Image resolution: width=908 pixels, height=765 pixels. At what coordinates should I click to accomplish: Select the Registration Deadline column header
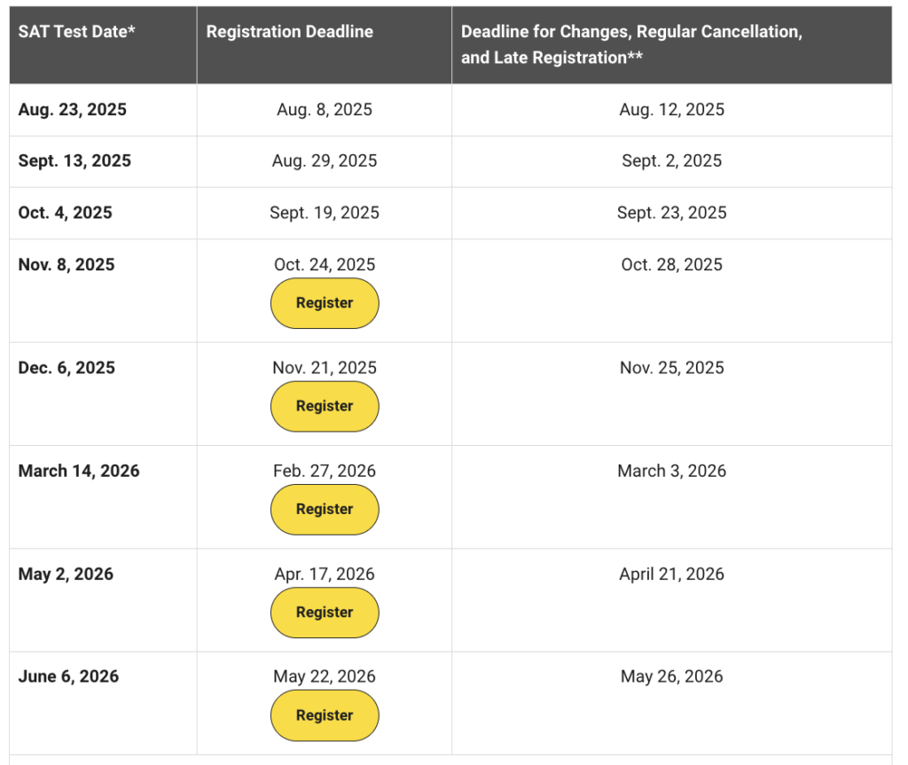coord(289,32)
